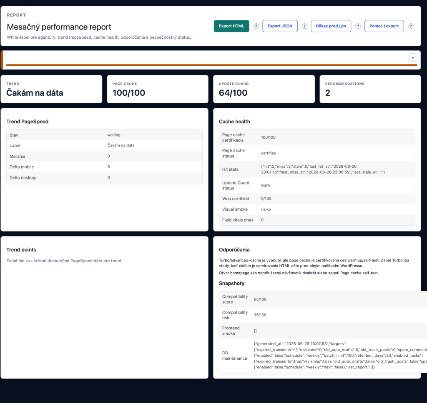The width and height of the screenshot is (427, 403).
Task: Open the help icon next to Pomoc / export
Action: pos(411,26)
